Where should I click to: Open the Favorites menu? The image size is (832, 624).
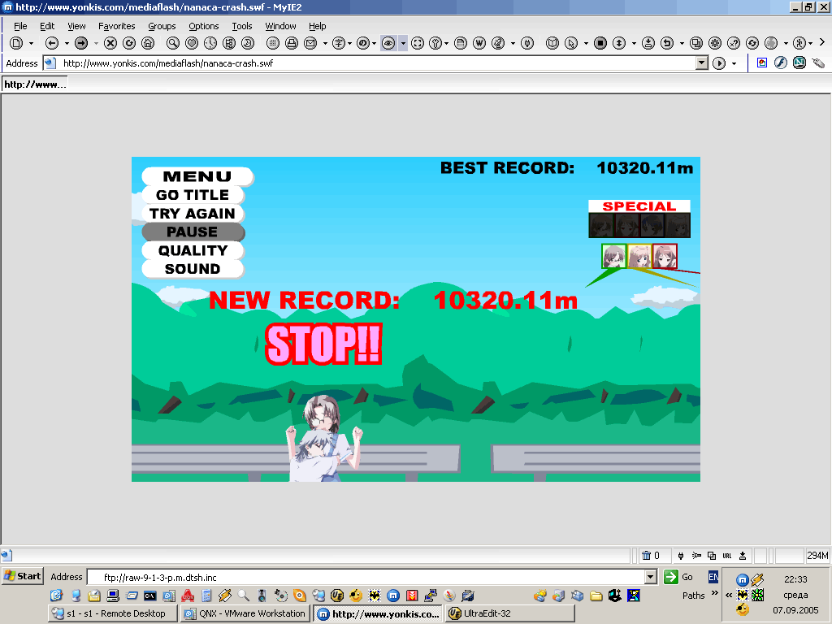tap(117, 26)
